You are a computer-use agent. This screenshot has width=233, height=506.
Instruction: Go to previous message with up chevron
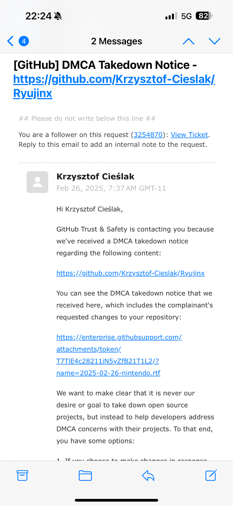pos(188,41)
